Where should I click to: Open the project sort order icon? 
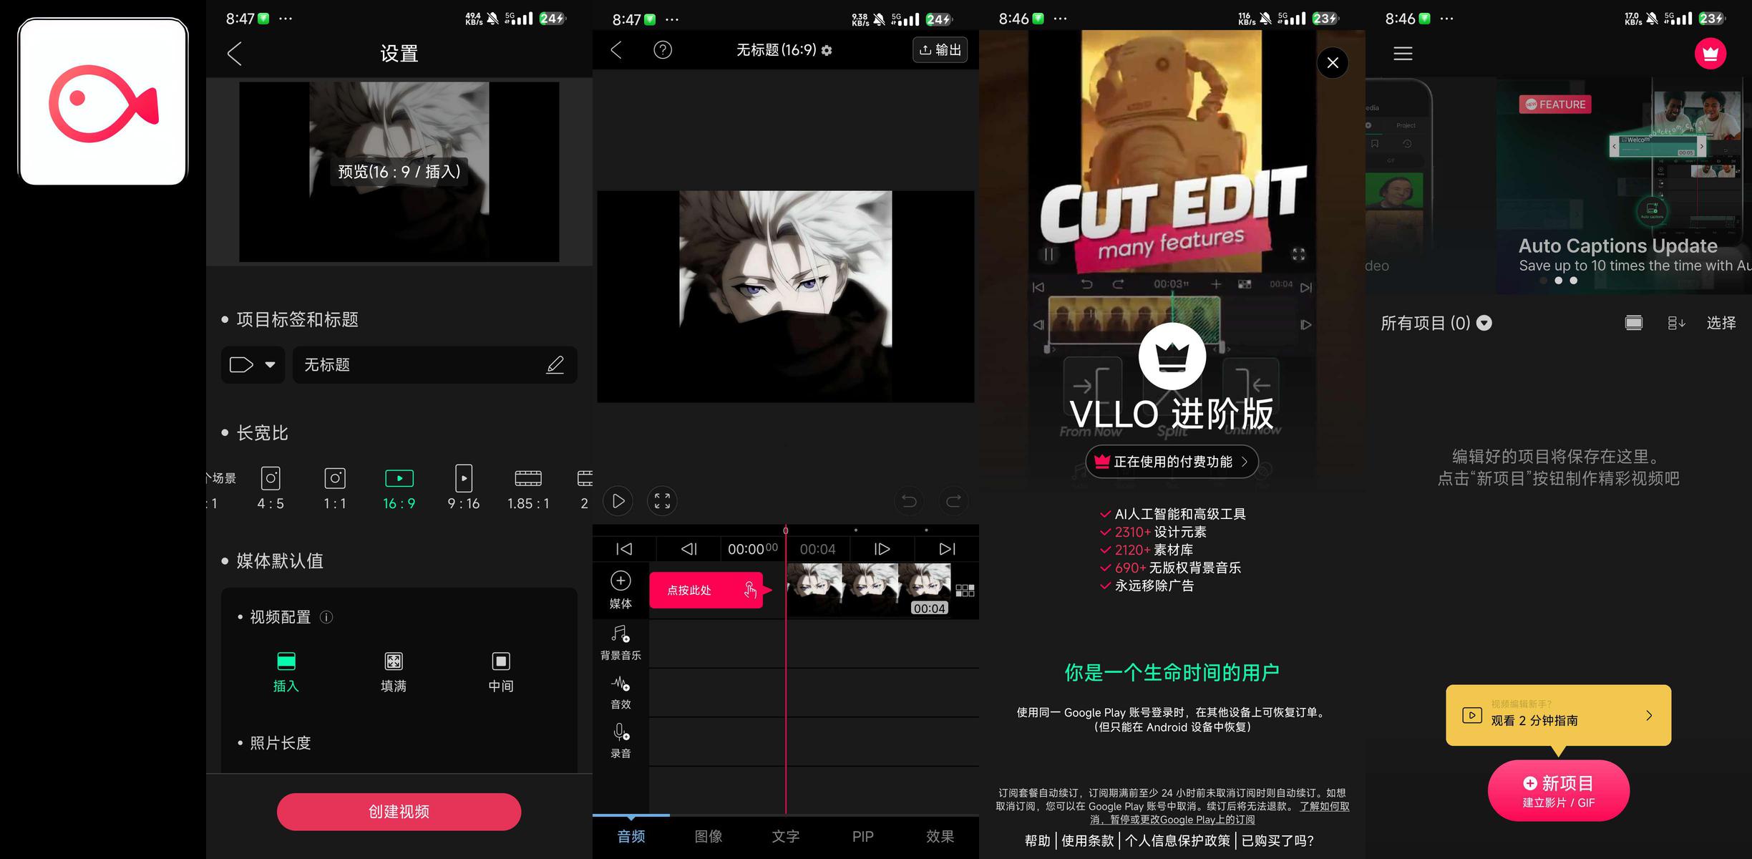(1677, 324)
